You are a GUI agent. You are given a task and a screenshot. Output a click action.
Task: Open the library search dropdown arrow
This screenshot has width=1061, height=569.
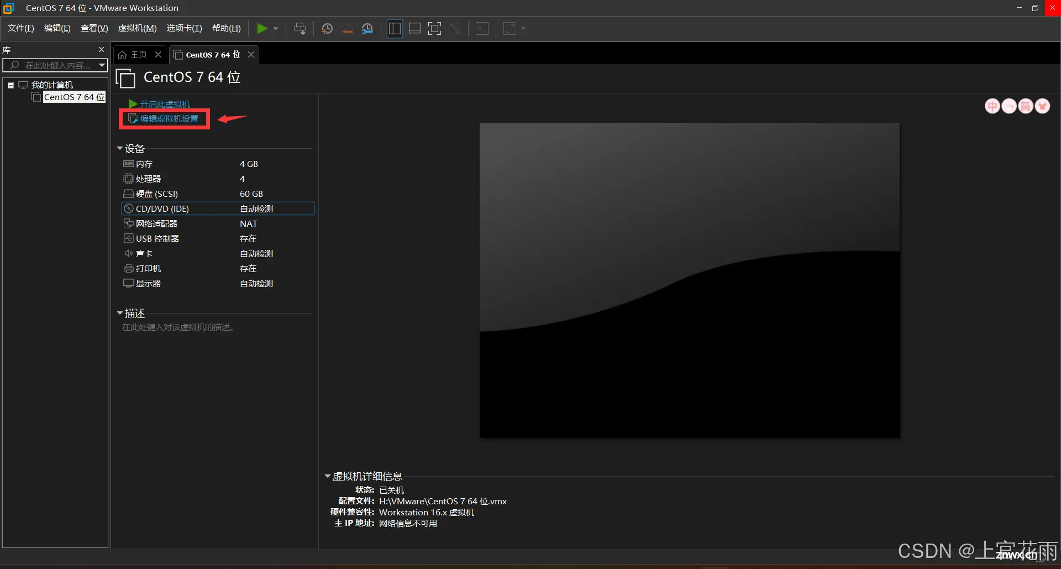coord(102,65)
